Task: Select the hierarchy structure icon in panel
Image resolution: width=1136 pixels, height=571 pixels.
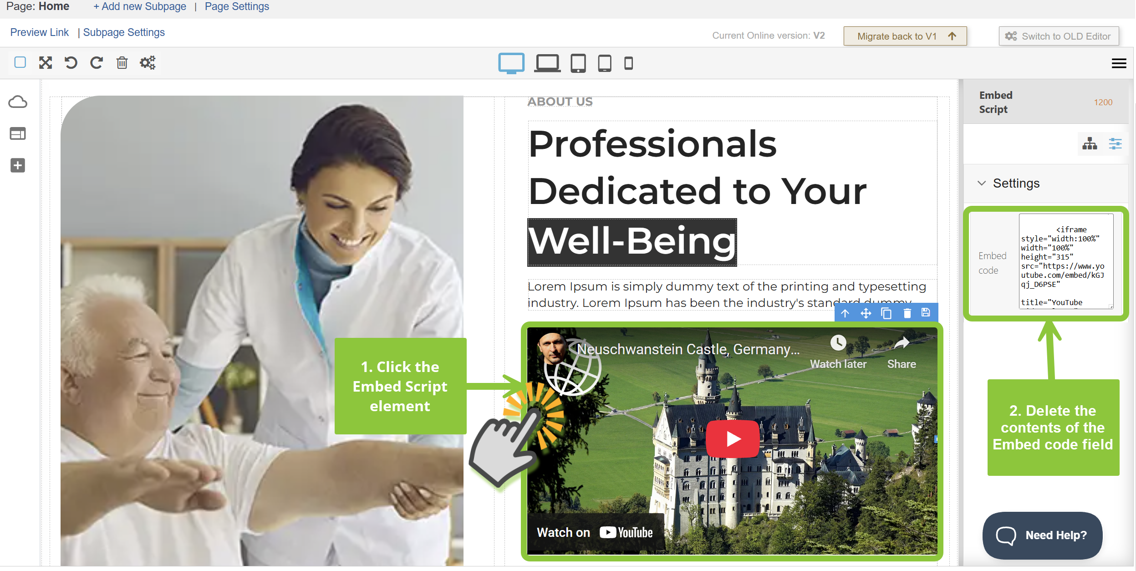Action: coord(1090,144)
